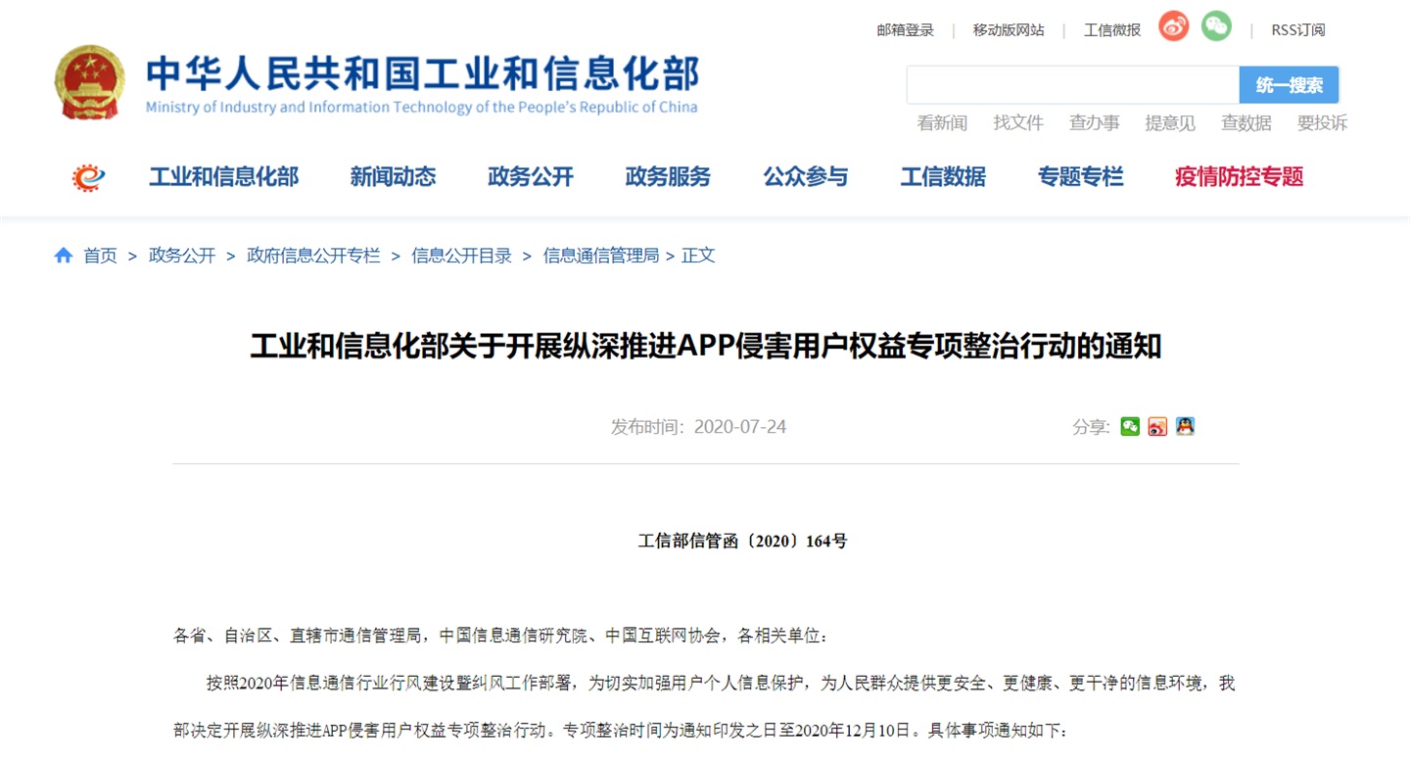
Task: Click the home icon in breadcrumb
Action: pos(64,256)
